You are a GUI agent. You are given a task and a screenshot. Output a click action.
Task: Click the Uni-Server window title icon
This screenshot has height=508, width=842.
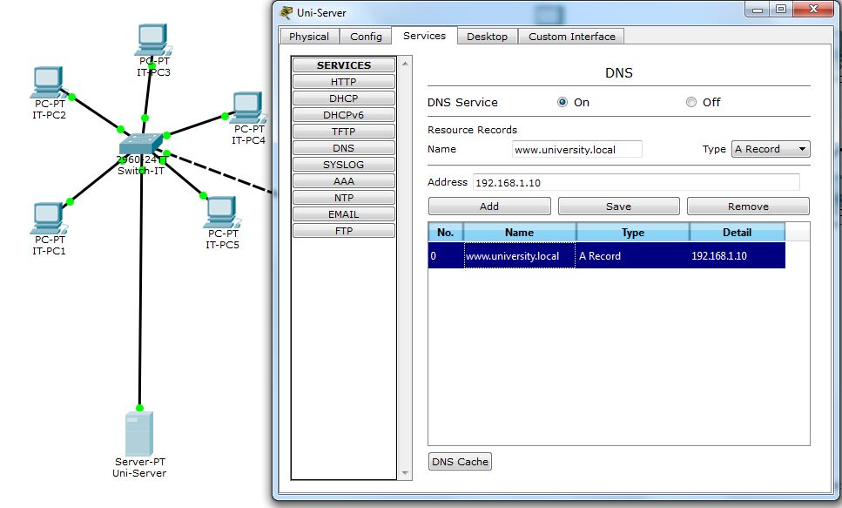(x=286, y=12)
